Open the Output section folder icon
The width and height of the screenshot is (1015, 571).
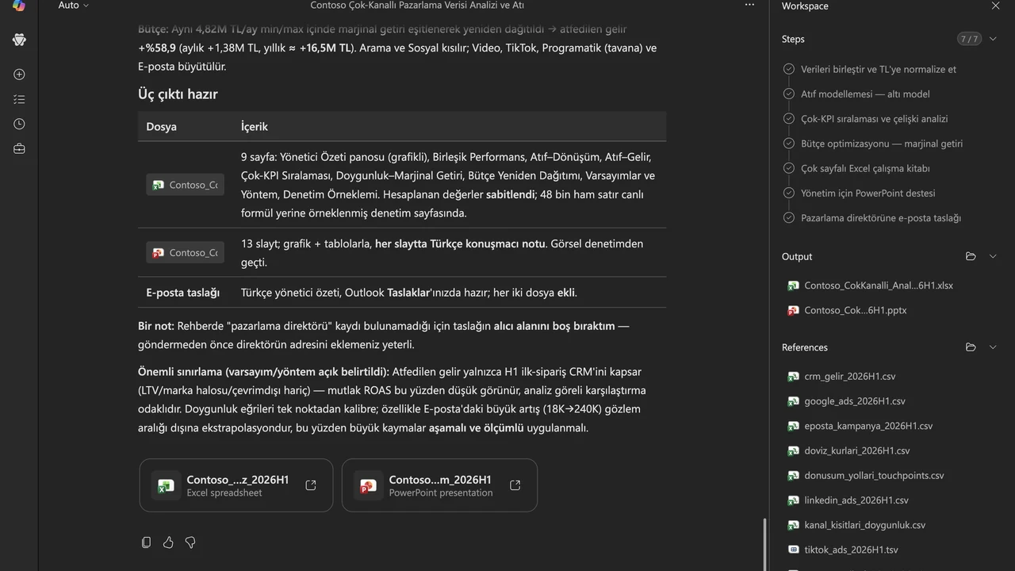pyautogui.click(x=971, y=256)
